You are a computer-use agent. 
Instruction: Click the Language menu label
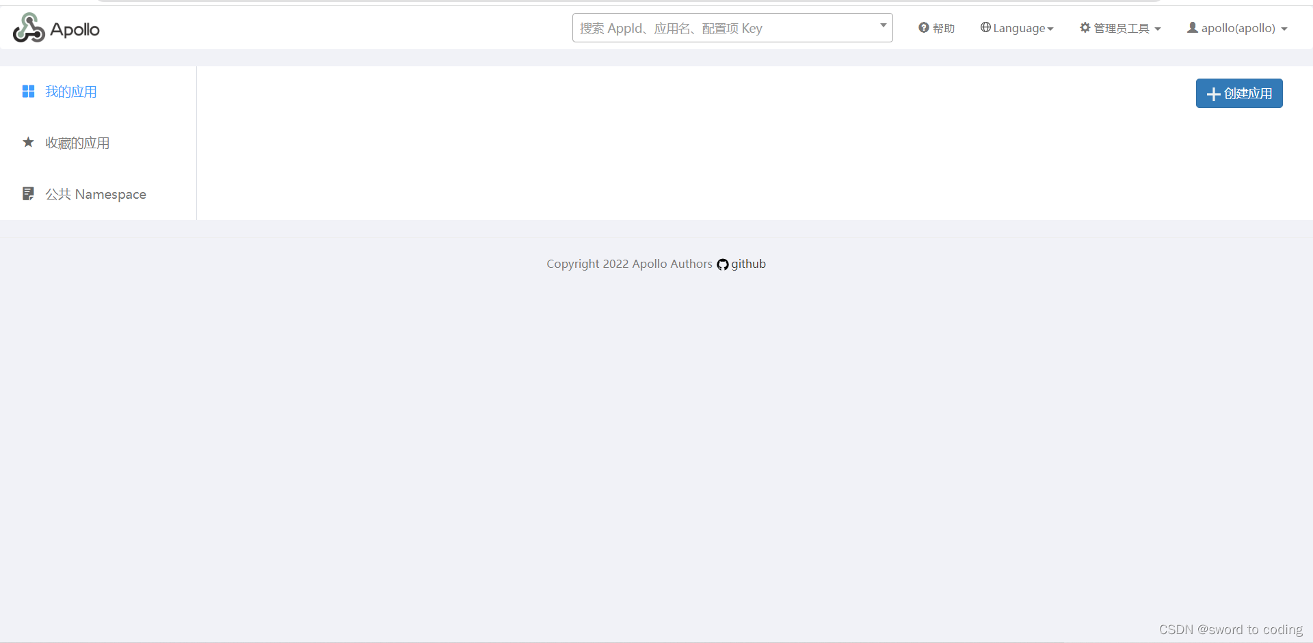coord(1019,28)
